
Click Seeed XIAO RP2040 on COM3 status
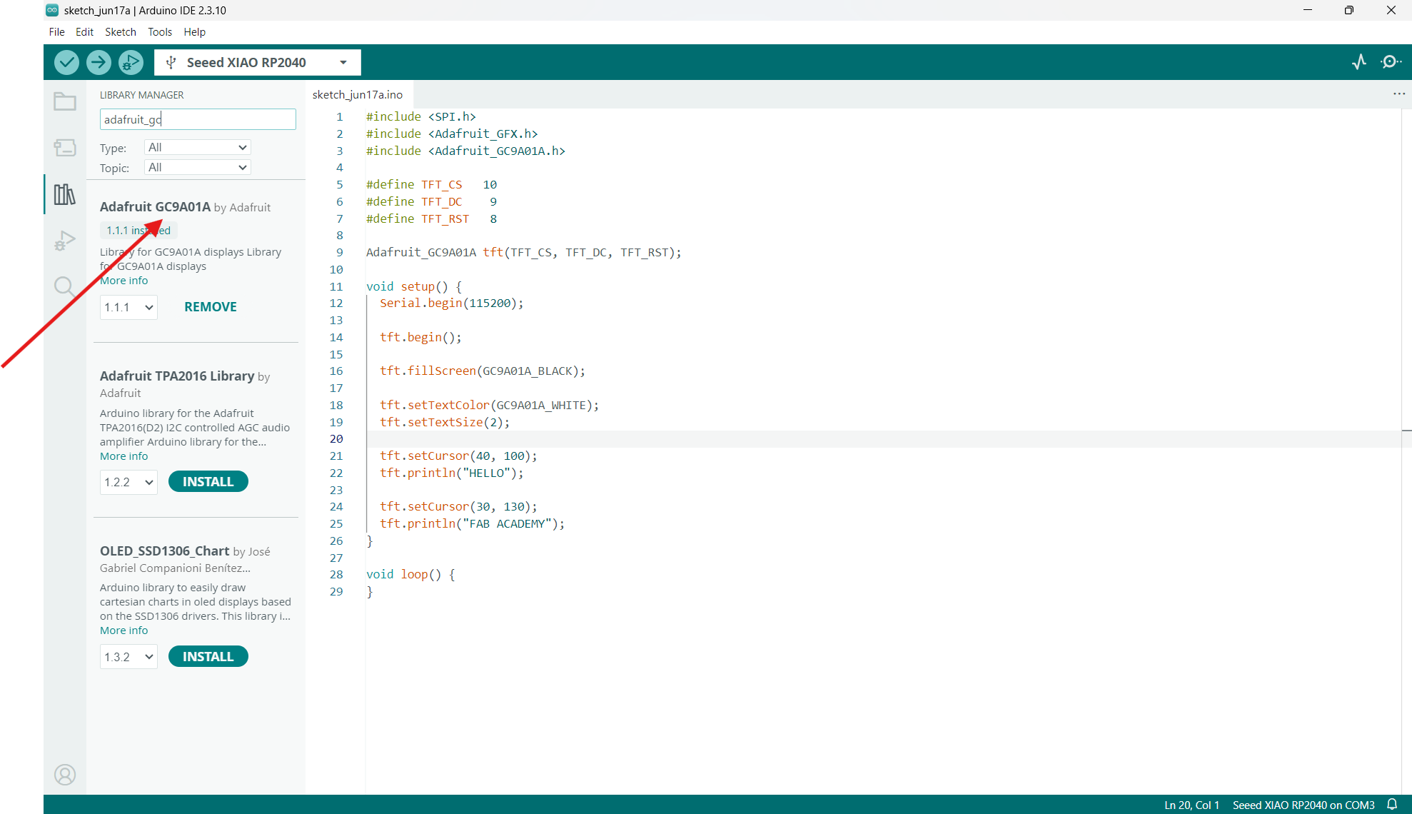pyautogui.click(x=1303, y=805)
